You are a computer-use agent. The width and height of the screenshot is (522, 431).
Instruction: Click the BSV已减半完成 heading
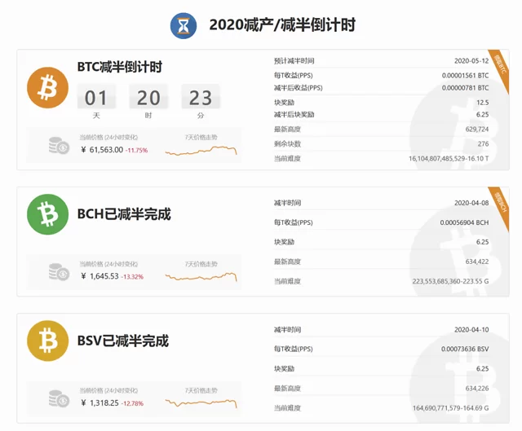(x=123, y=341)
